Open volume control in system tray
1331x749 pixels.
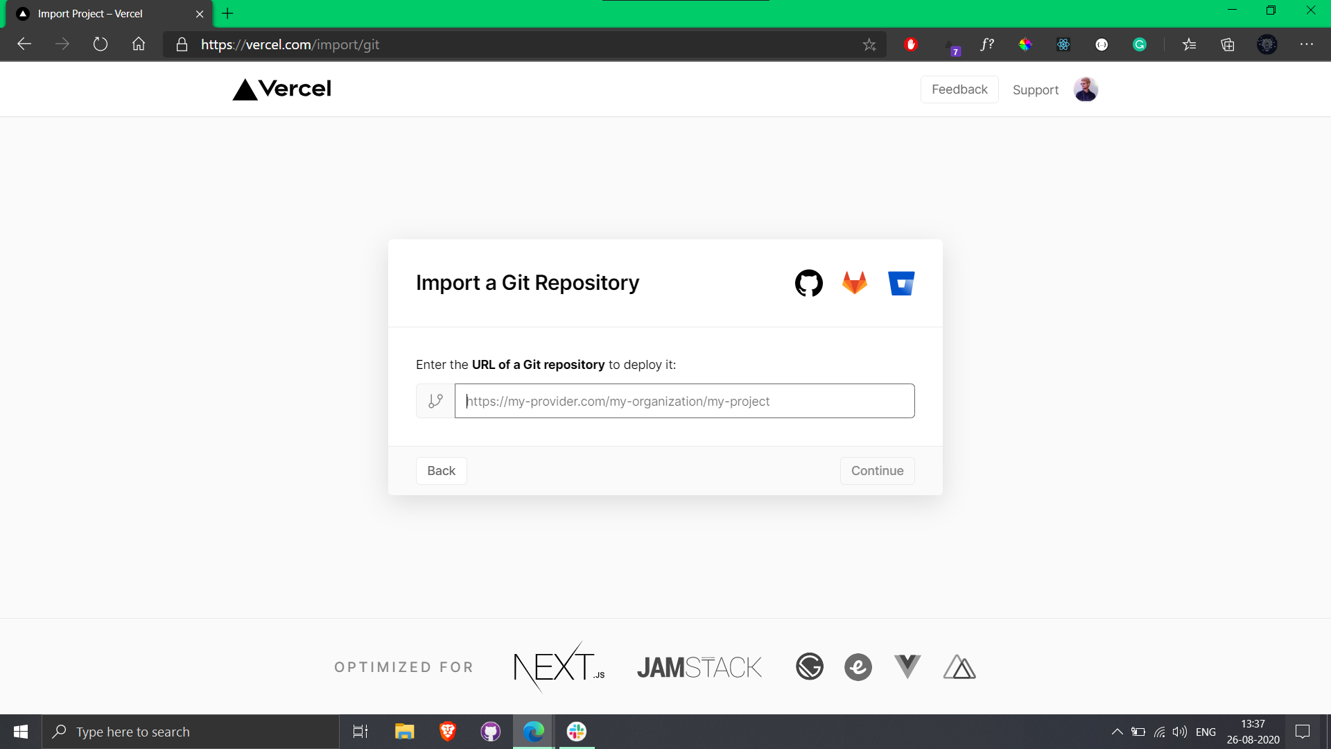[1179, 732]
